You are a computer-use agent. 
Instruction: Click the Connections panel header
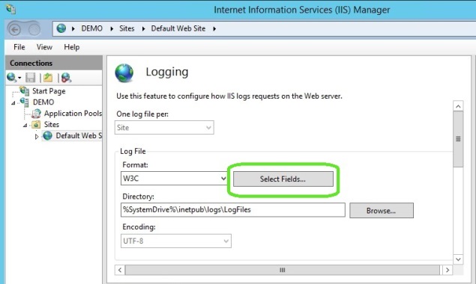click(54, 63)
